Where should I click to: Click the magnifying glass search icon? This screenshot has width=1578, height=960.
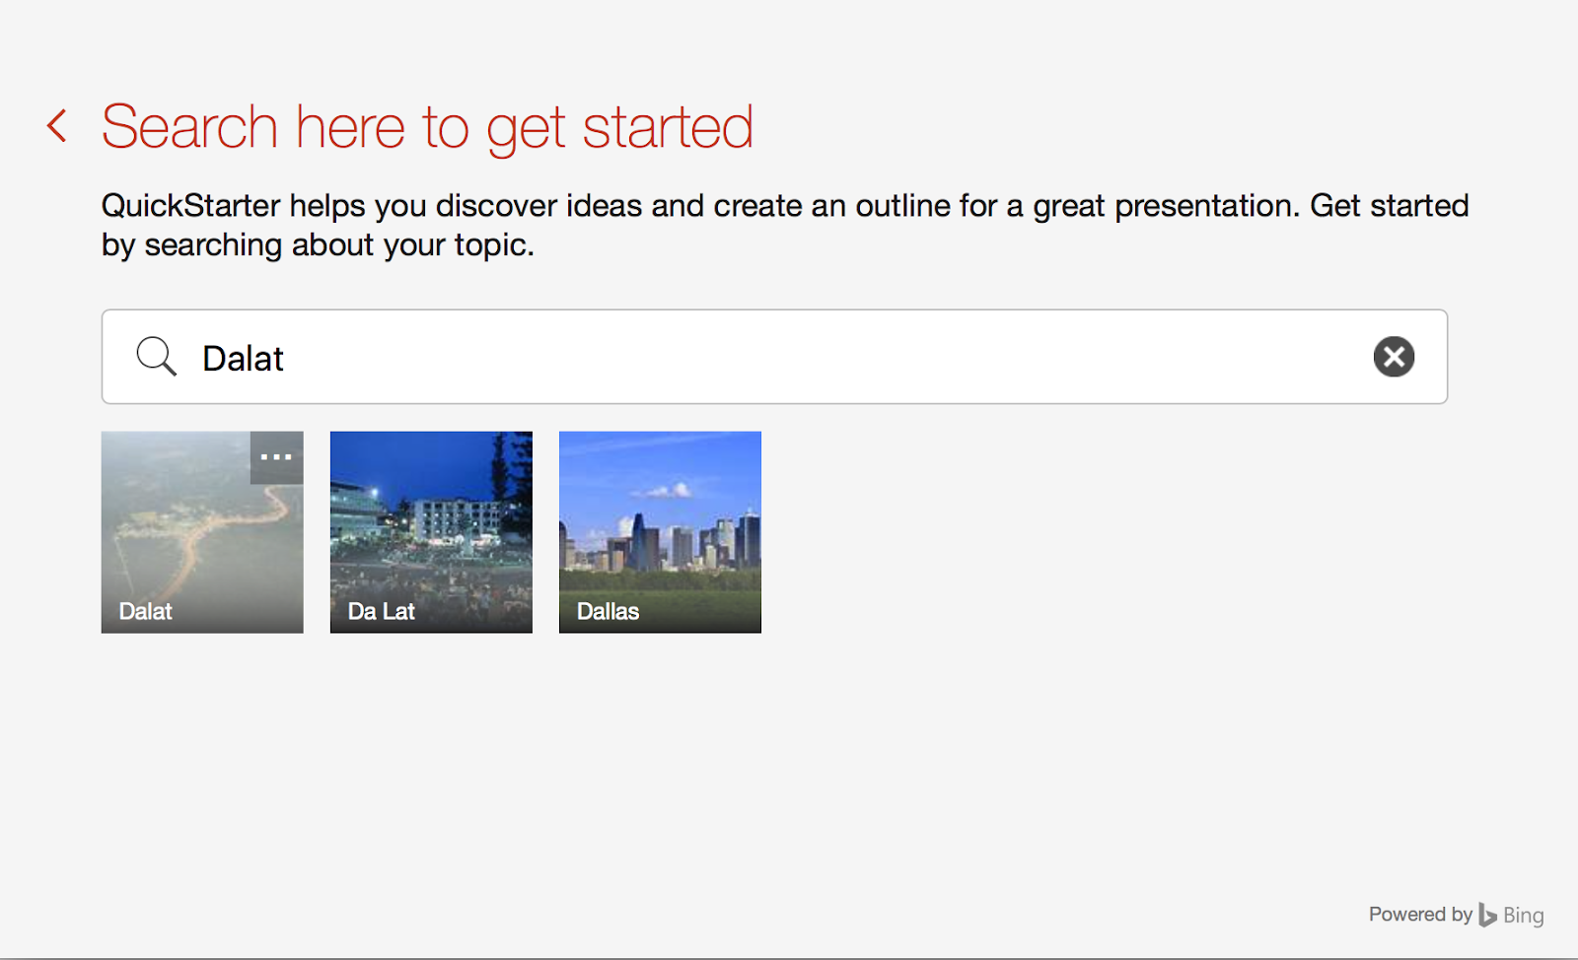click(x=156, y=357)
